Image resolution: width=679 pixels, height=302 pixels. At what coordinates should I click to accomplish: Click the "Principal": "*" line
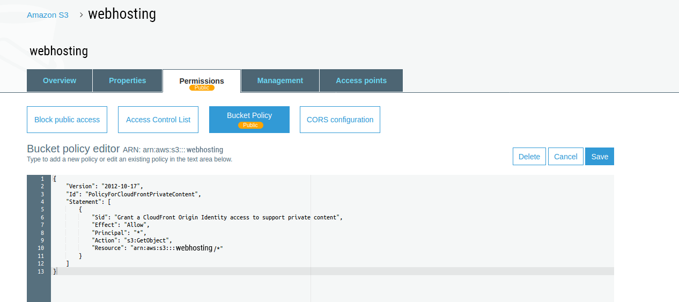[119, 233]
